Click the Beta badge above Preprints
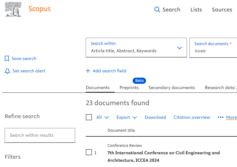The width and height of the screenshot is (237, 167). tap(139, 81)
